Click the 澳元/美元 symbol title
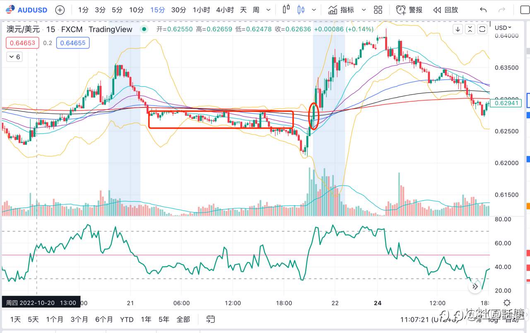 tap(23, 29)
